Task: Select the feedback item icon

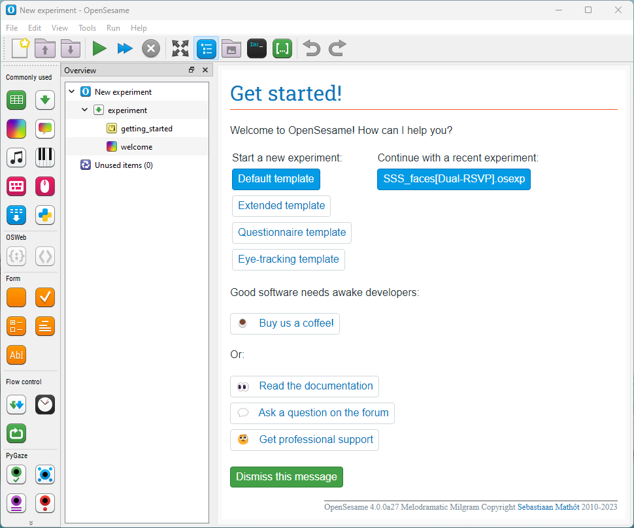Action: (45, 129)
